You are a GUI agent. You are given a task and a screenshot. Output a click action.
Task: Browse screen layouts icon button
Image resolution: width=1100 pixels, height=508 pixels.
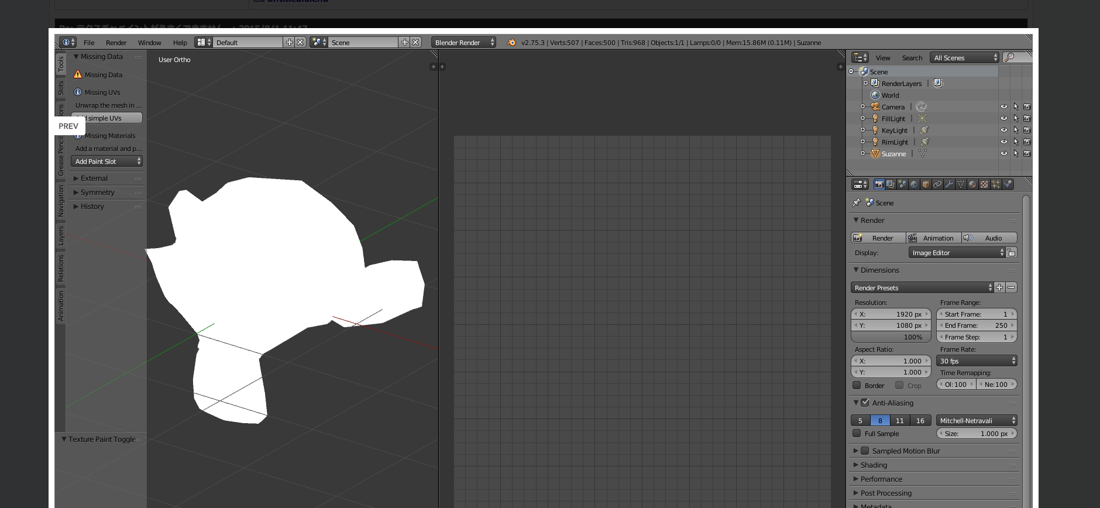(x=203, y=42)
